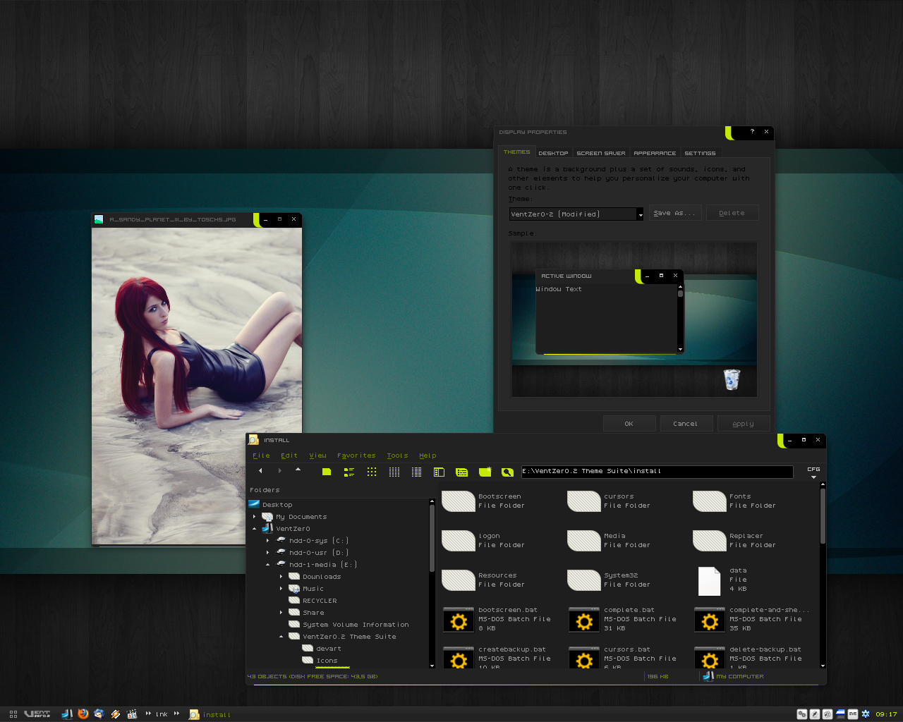Viewport: 903px width, 722px height.
Task: Open the Recycle Bin icon in theme sample
Action: pyautogui.click(x=732, y=380)
